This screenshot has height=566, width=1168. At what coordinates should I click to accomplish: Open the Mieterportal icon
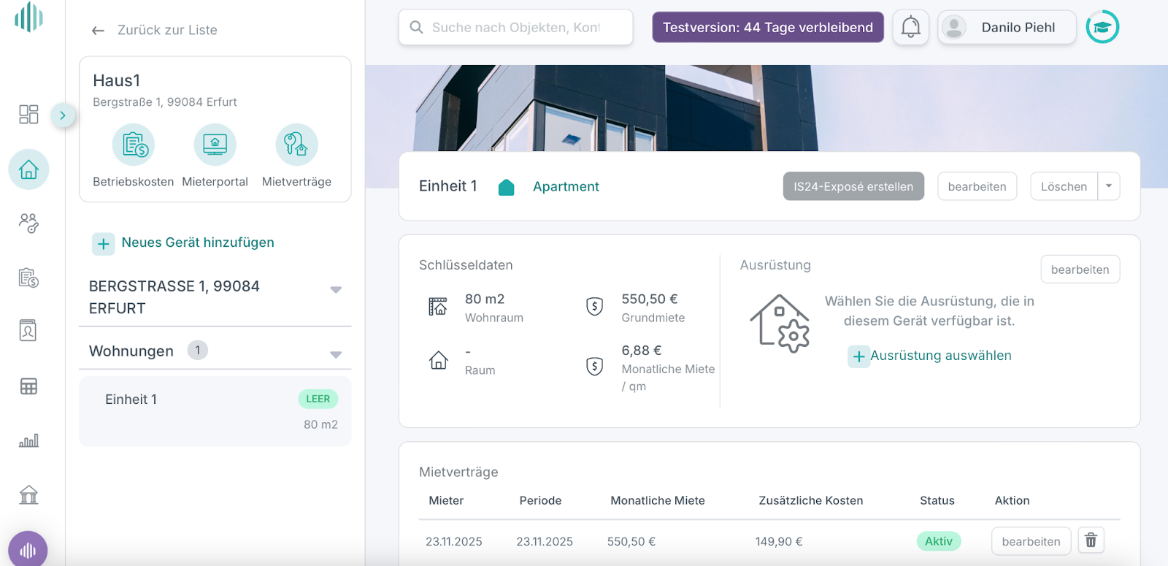point(215,145)
